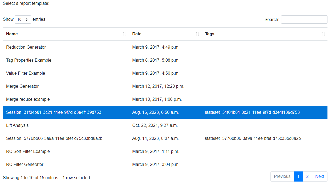
Task: Sort table by Date column arrows
Action: pyautogui.click(x=197, y=34)
